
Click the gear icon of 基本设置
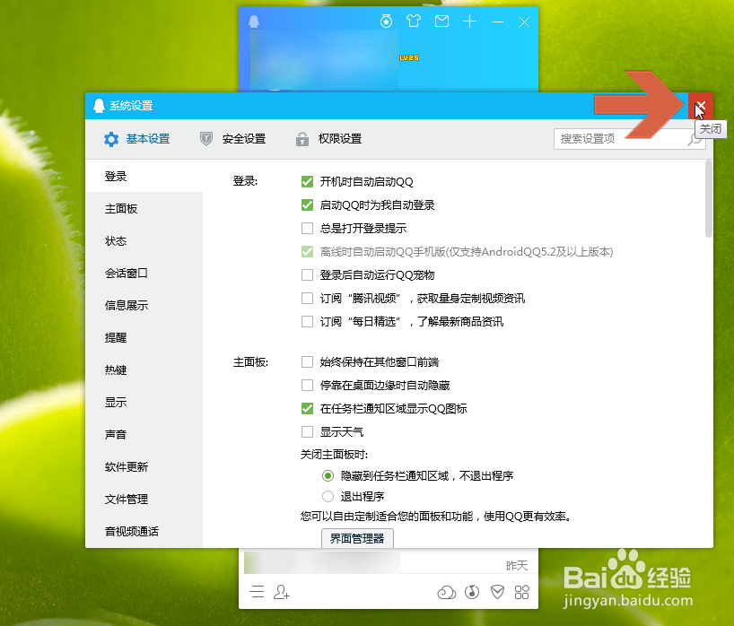111,139
